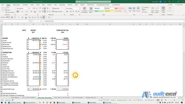This screenshot has height=104, width=185.
Task: Apply the Bad cell style swatch
Action: tap(119, 8)
